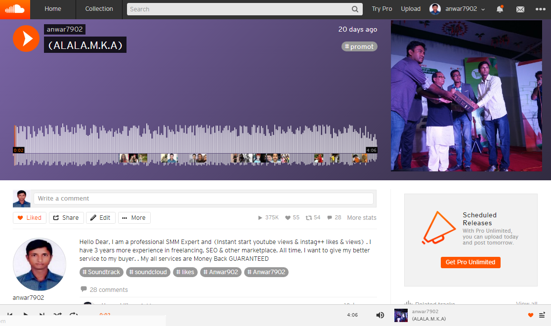Open the Collection tab
Image resolution: width=551 pixels, height=326 pixels.
coord(99,9)
